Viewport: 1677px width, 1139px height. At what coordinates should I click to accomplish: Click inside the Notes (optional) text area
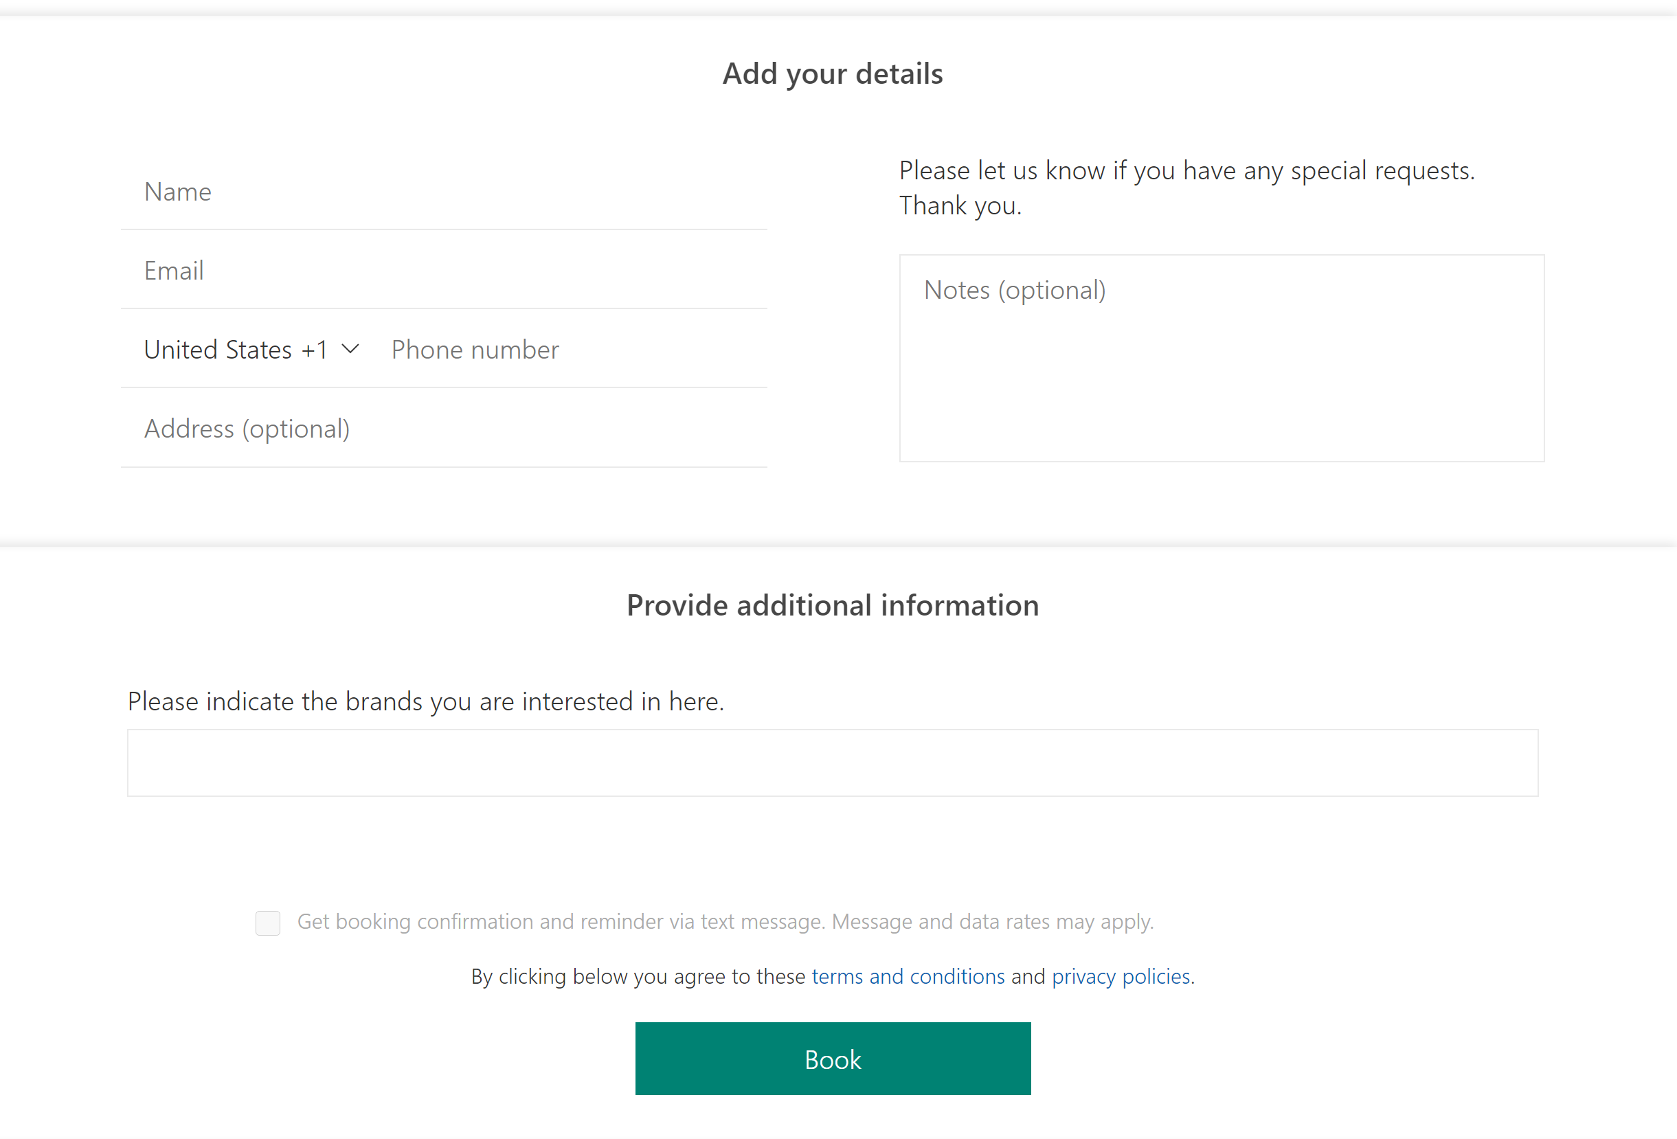point(1222,359)
